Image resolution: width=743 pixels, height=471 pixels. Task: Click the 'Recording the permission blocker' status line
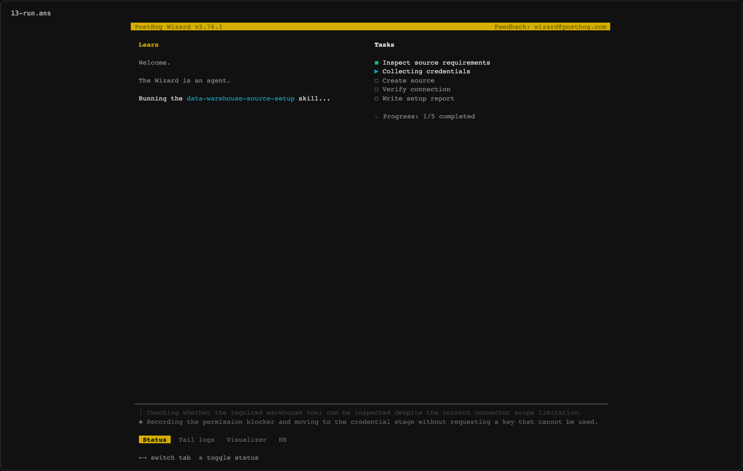pyautogui.click(x=372, y=422)
